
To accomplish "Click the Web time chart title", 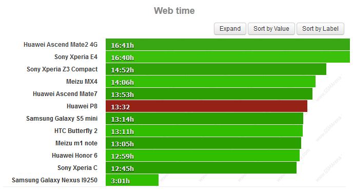I will [174, 11].
